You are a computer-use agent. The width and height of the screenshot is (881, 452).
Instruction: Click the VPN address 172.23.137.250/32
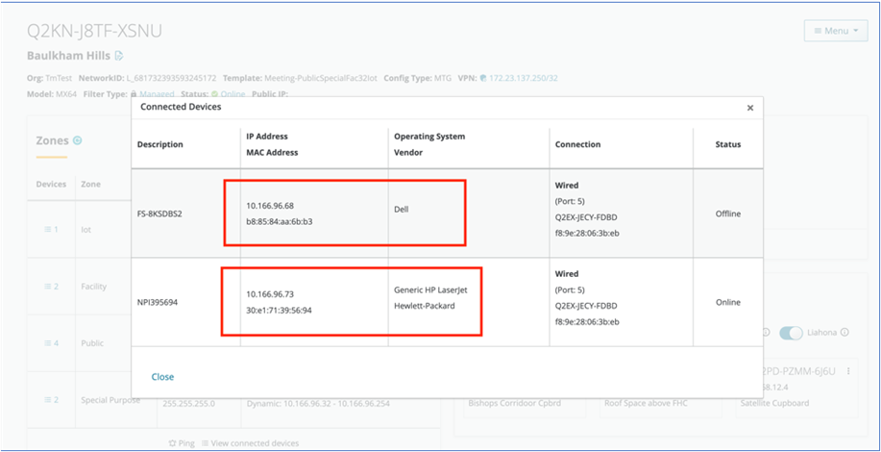point(523,78)
